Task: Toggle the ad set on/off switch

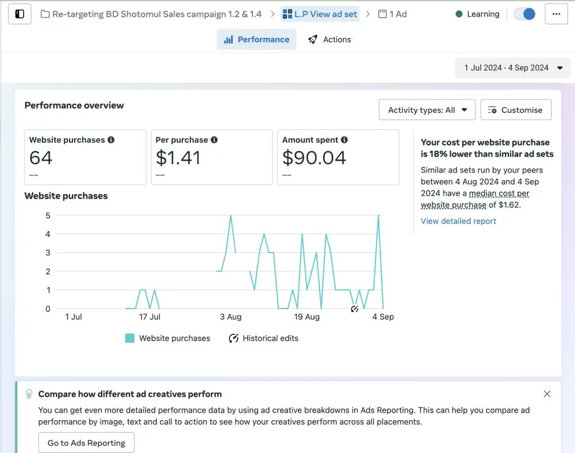Action: pyautogui.click(x=524, y=14)
